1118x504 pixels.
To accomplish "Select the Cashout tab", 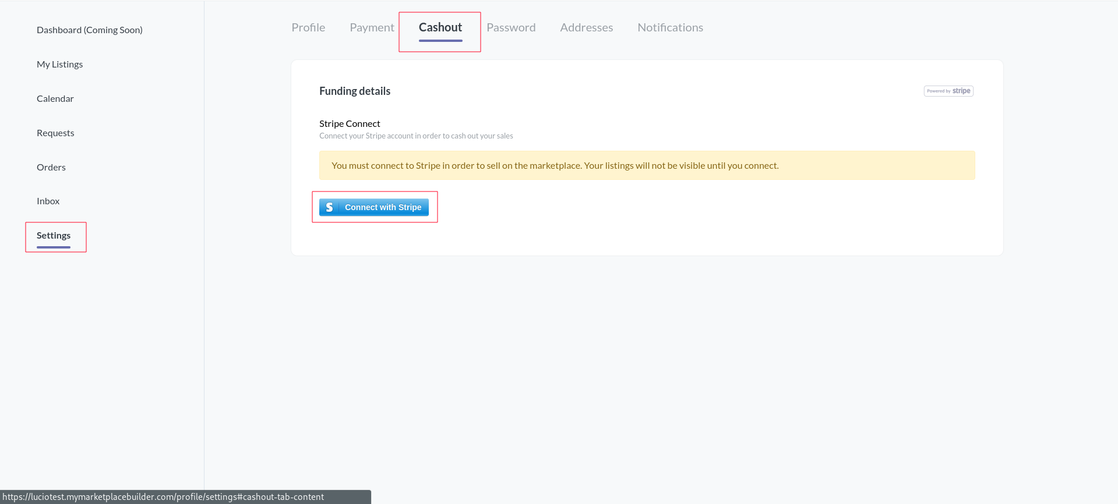I will click(440, 27).
